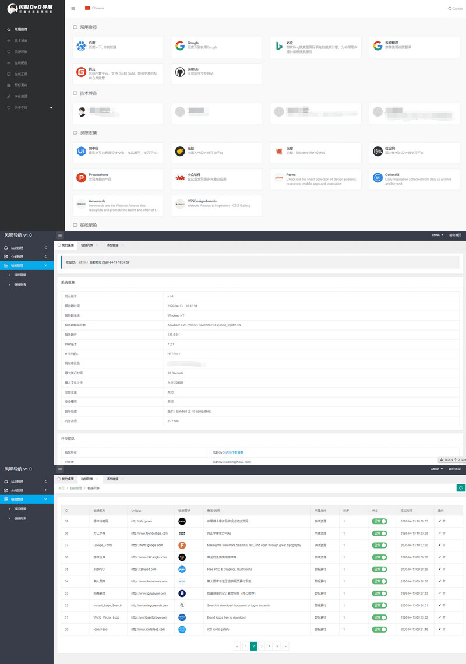The image size is (466, 664).
Task: Click the next page » arrow
Action: point(285,646)
